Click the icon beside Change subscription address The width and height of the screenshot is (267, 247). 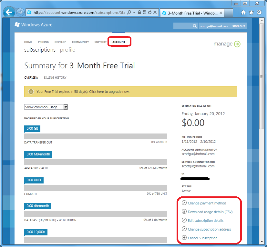(x=184, y=229)
